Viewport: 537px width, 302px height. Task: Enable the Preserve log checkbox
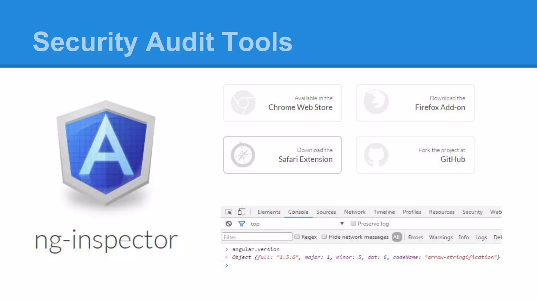(353, 223)
